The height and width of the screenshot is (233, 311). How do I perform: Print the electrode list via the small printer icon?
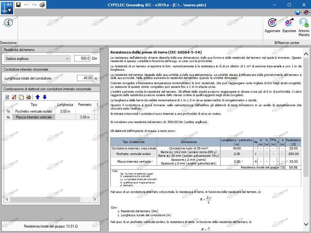pyautogui.click(x=28, y=96)
